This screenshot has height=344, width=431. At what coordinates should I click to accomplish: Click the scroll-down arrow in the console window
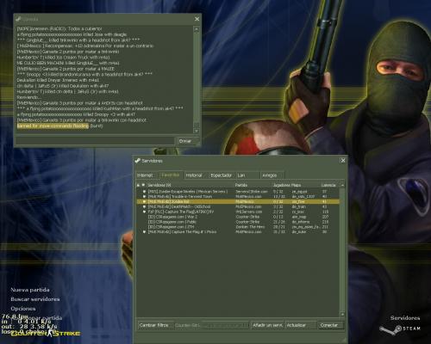197,131
